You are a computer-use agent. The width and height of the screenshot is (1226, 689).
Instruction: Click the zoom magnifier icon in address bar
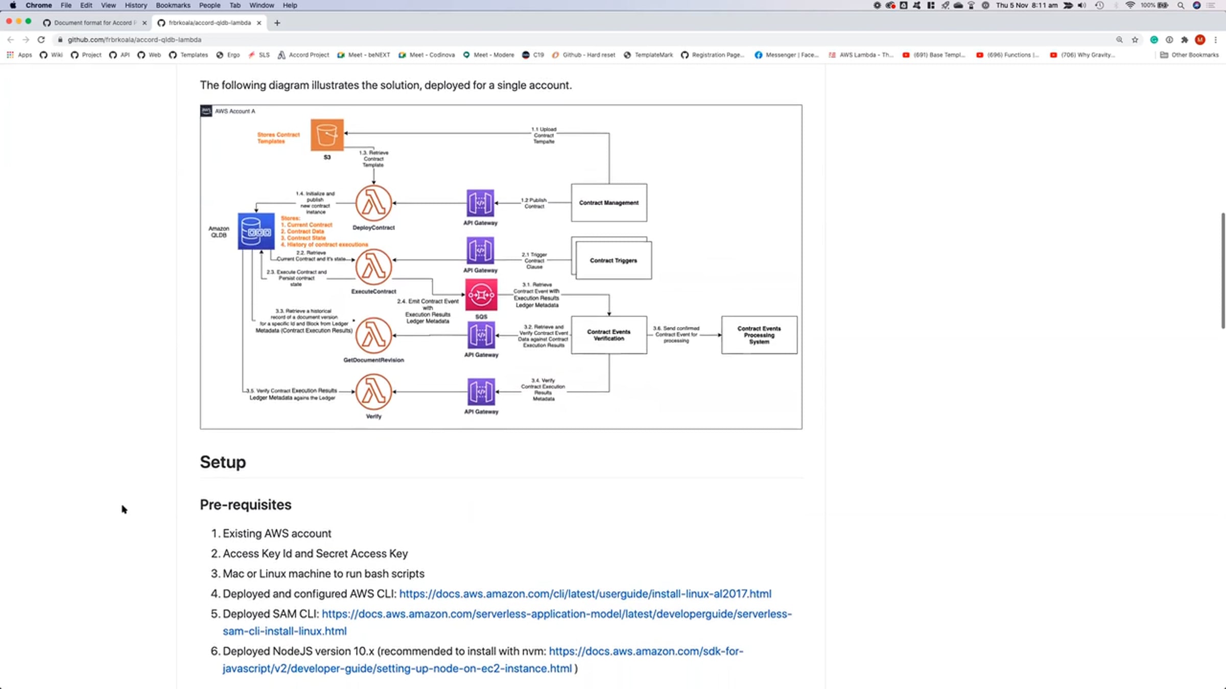click(x=1119, y=40)
